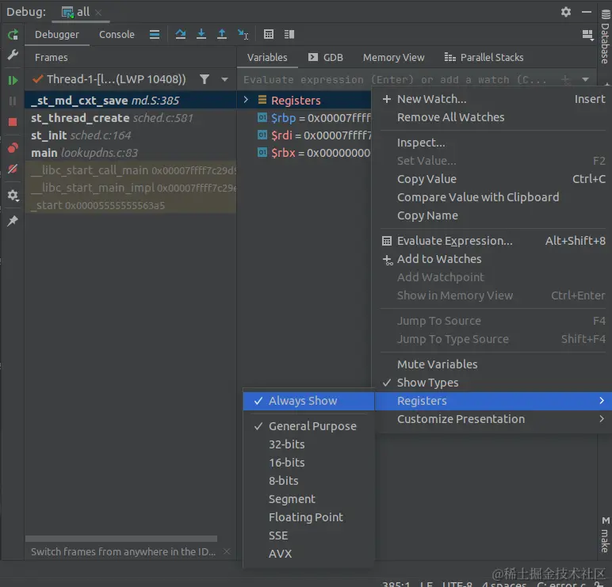Click the Disassembly view toolbar icon
This screenshot has height=587, width=612.
[289, 34]
